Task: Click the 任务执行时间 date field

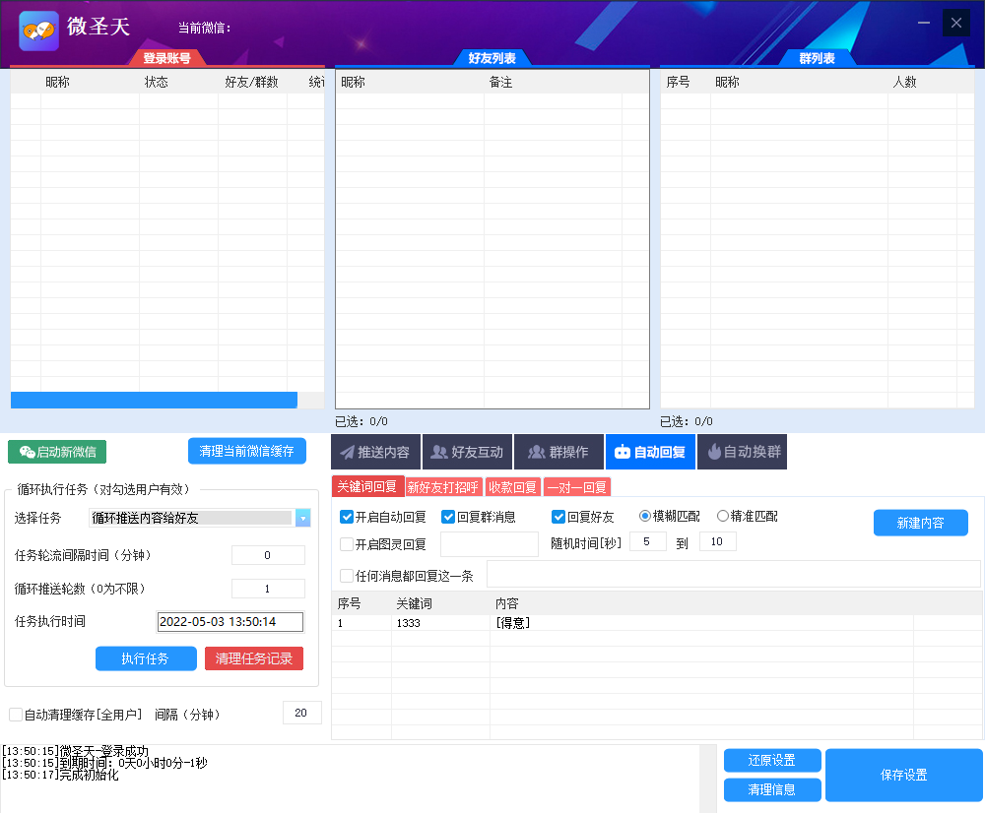Action: coord(230,621)
